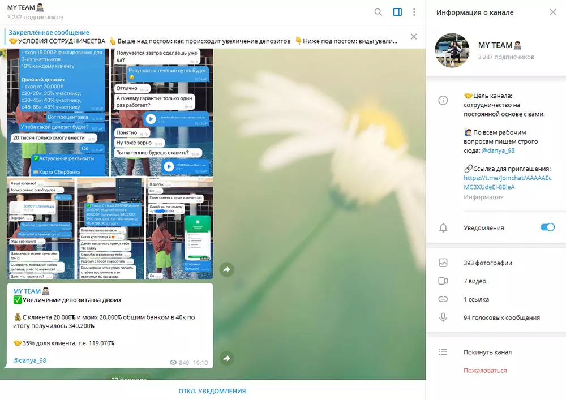Open the @danya_98 link in channel info
566x400 pixels.
coord(498,150)
